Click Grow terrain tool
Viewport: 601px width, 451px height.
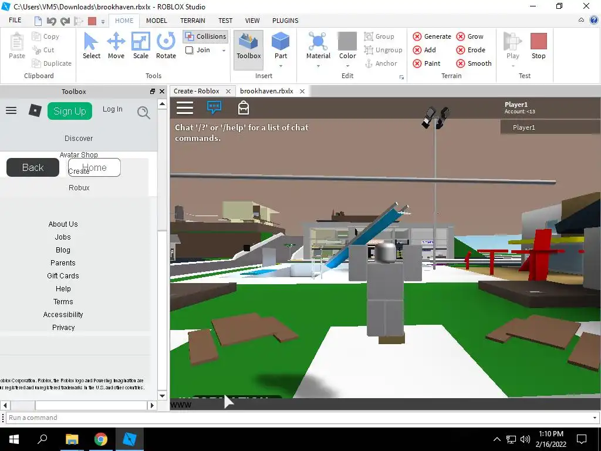[x=470, y=36]
